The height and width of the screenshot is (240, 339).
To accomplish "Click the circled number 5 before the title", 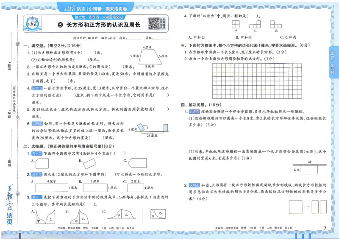I will pyautogui.click(x=60, y=25).
